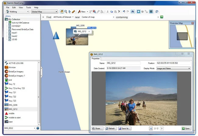
Task: Select Recovered BirdsEye Data list item
Action: (23, 29)
